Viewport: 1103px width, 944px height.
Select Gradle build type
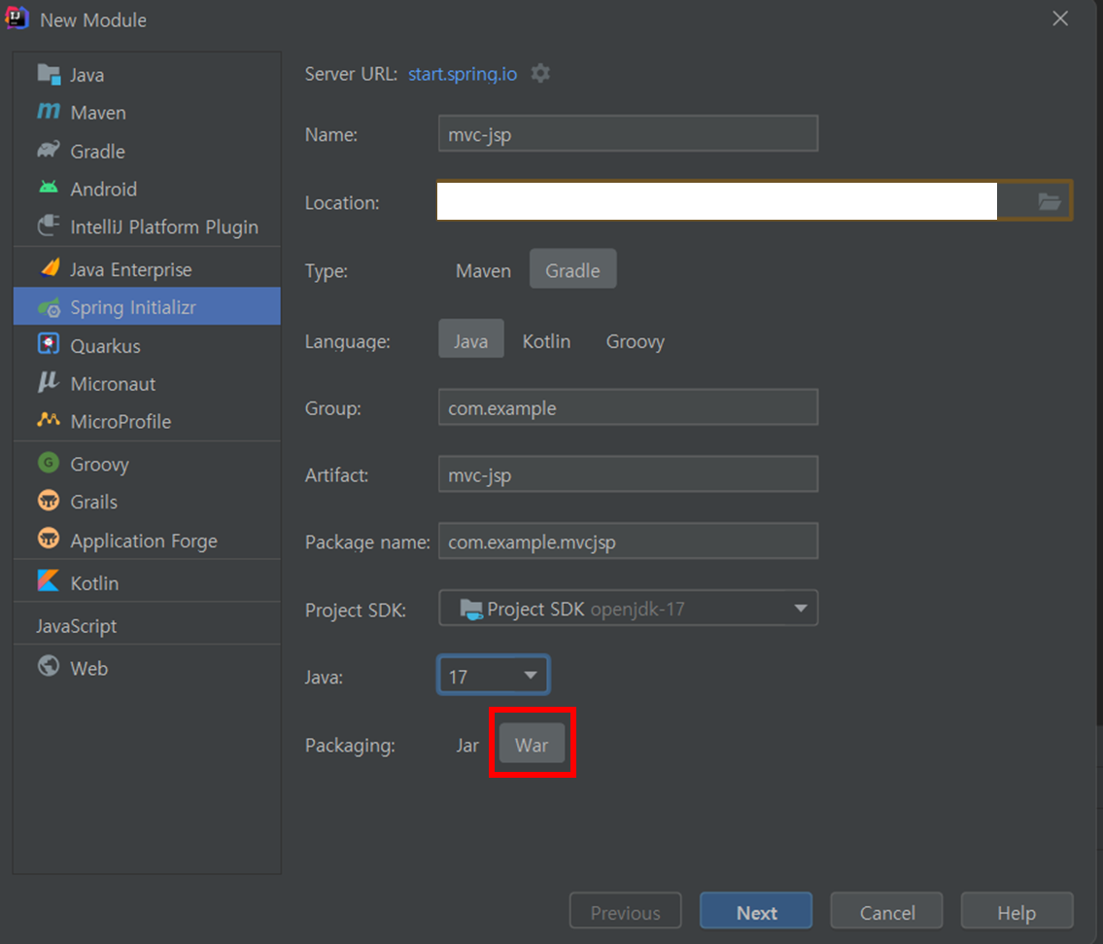coord(572,270)
